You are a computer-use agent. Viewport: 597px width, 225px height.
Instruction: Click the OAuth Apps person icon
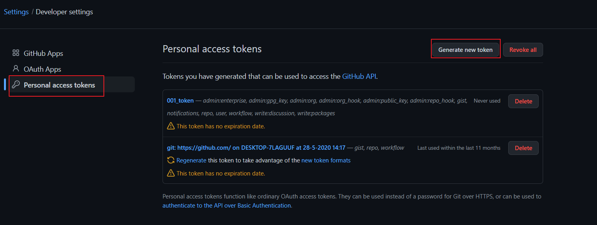point(16,69)
